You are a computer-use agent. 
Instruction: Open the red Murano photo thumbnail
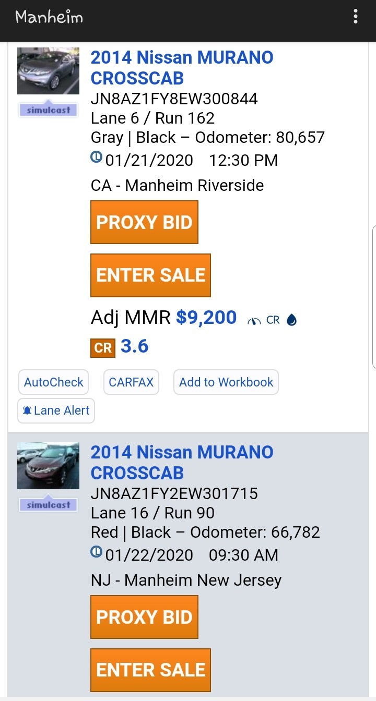(x=48, y=466)
